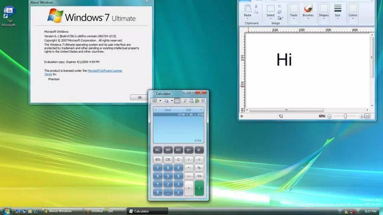Click the minus key in Calculator

point(189,176)
